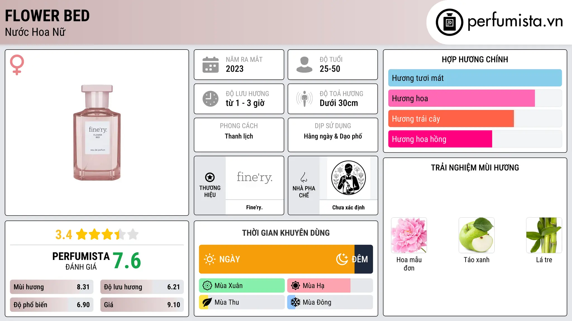Click the Hợp hương chính heading

475,59
